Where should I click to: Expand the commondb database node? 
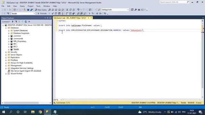point(9,39)
